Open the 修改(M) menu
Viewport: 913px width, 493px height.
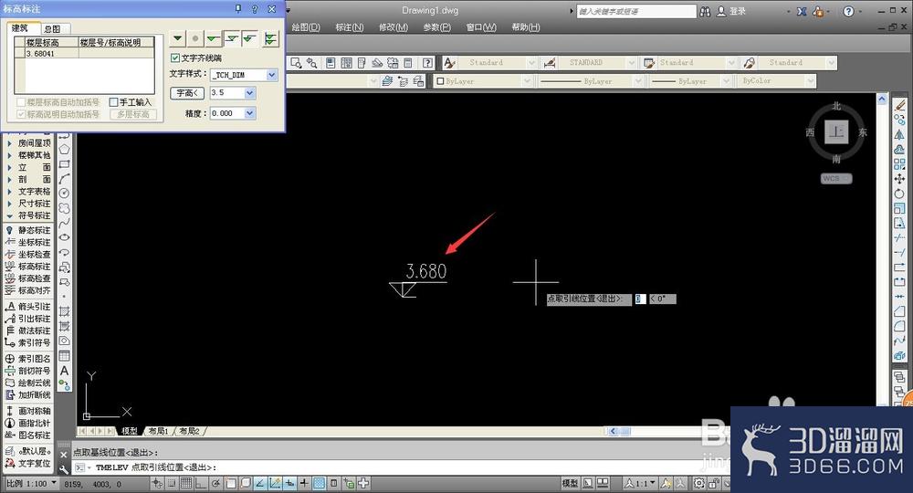393,27
